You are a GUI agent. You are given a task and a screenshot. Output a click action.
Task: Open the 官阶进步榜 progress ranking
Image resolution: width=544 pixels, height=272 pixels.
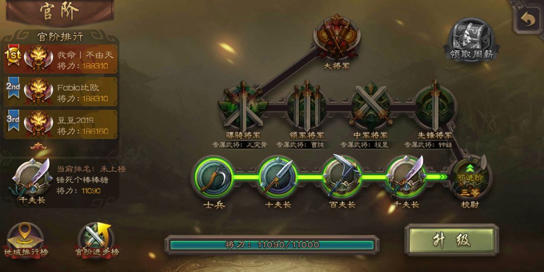pyautogui.click(x=96, y=240)
